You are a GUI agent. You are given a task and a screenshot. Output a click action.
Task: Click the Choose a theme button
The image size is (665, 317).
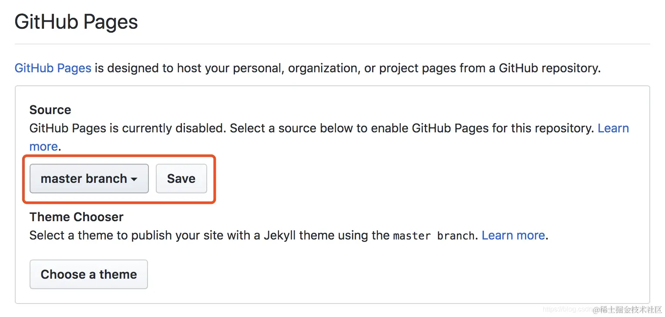click(89, 274)
